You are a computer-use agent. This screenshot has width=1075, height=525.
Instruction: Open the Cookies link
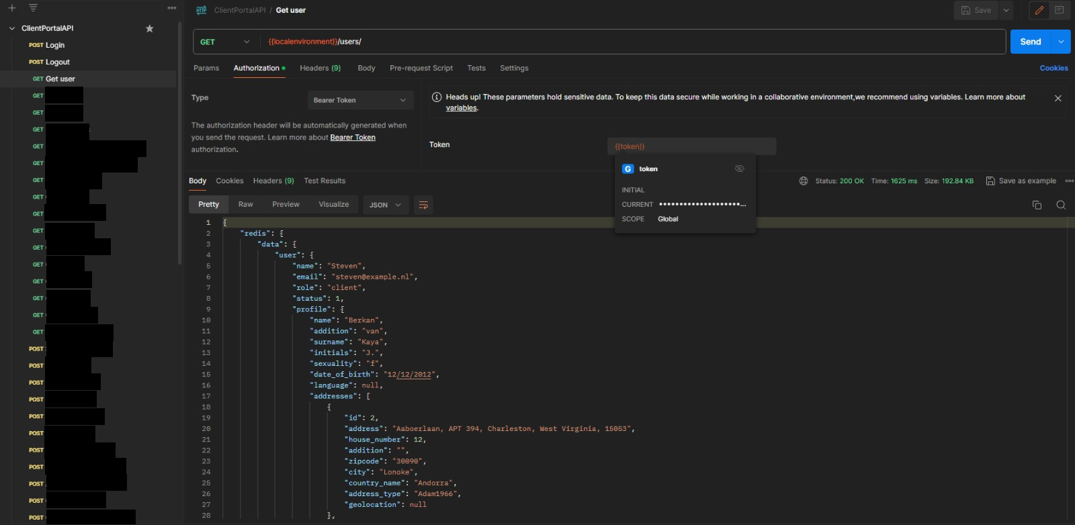coord(1053,68)
